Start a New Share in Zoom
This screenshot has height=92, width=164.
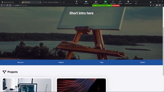point(105,2)
